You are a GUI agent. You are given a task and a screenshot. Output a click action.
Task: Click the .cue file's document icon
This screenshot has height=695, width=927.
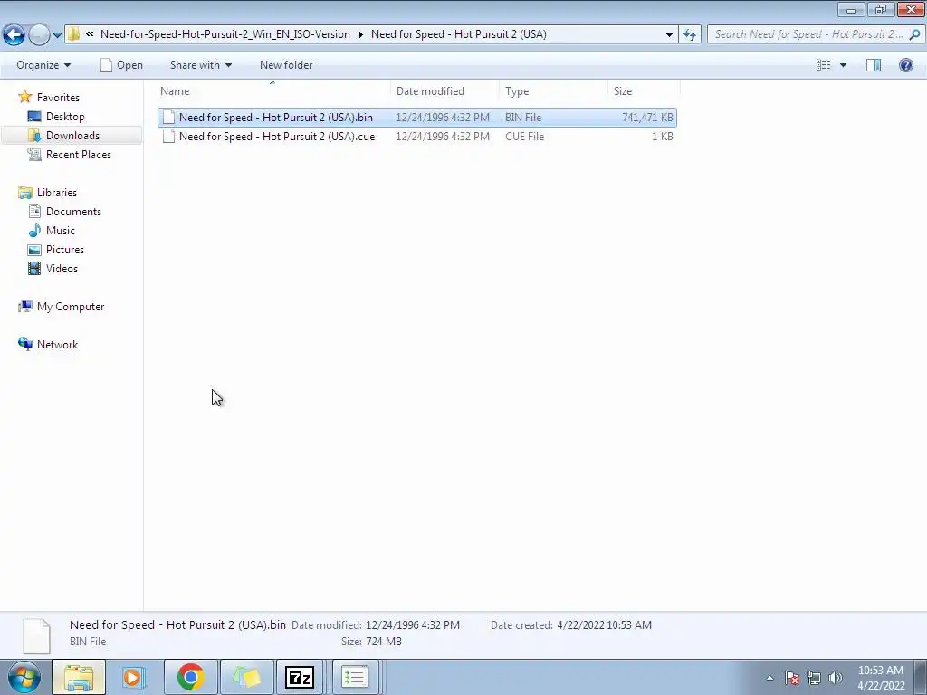pos(168,137)
